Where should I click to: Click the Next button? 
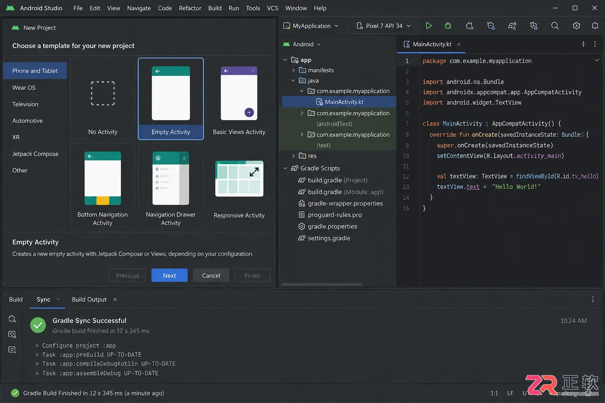(169, 275)
